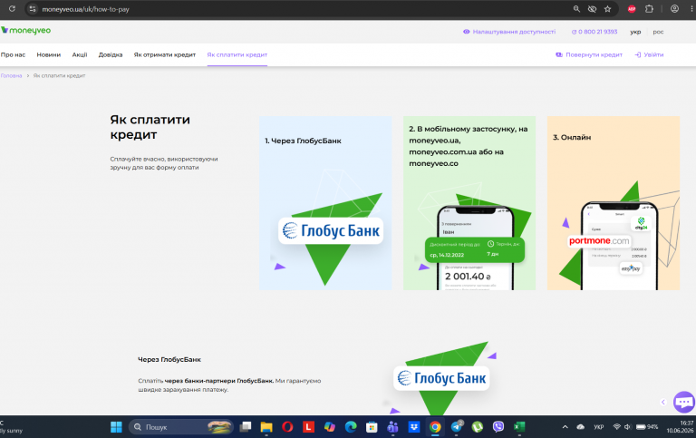The width and height of the screenshot is (696, 438).
Task: Switch language to рос
Action: coord(658,32)
